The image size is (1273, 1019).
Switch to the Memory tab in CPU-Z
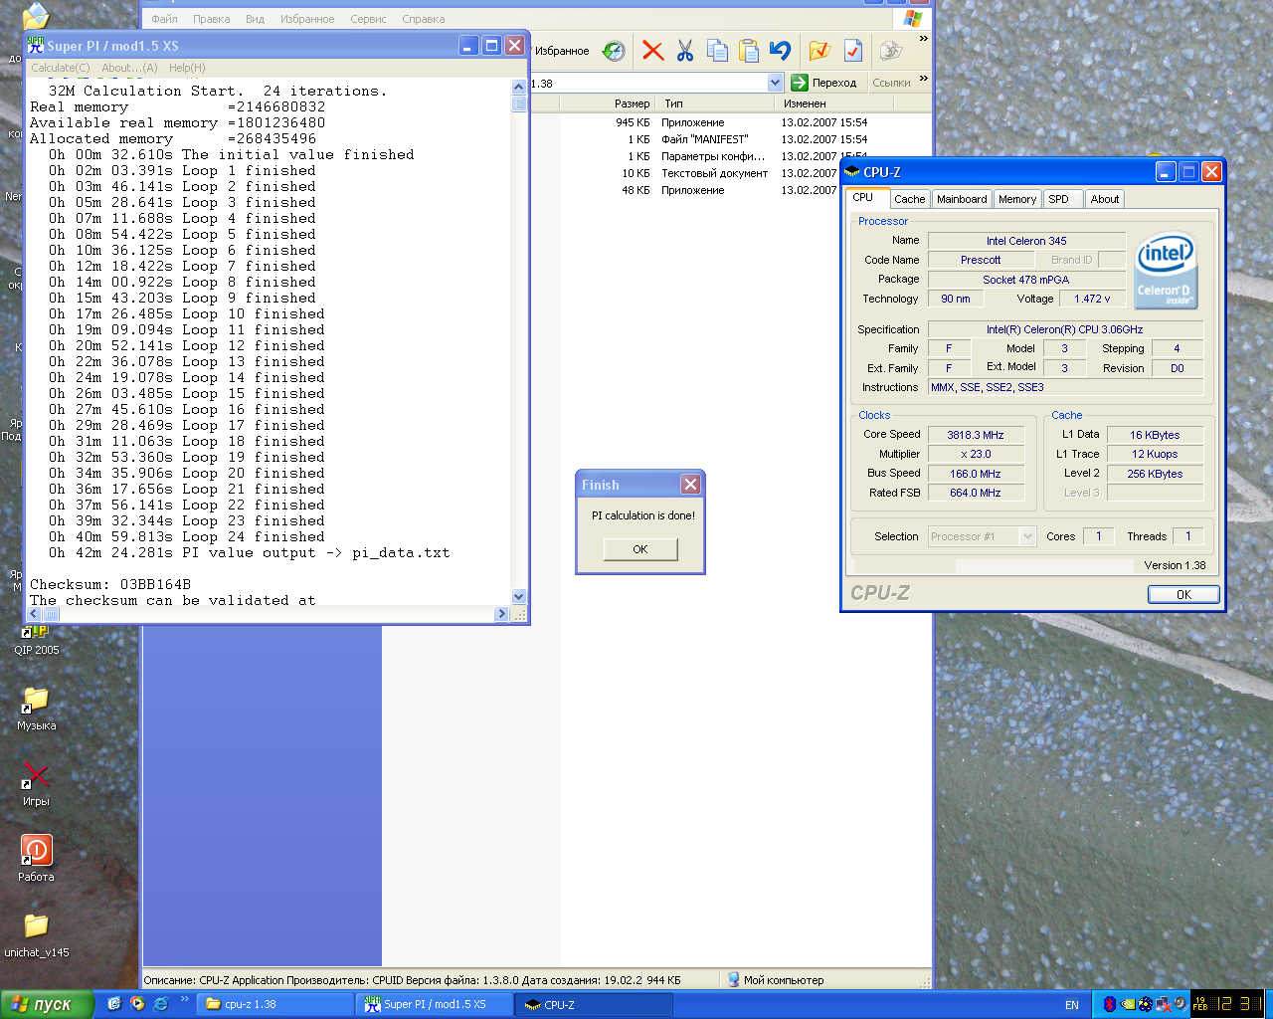pos(1017,199)
